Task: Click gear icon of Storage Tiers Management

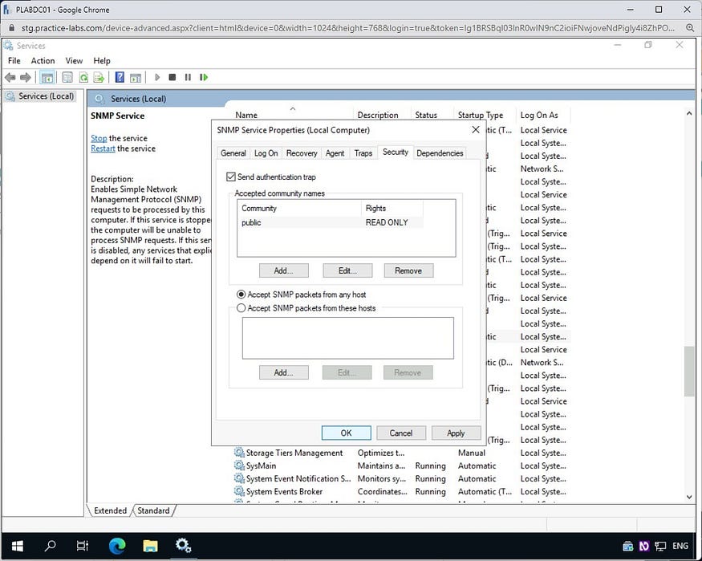Action: point(239,453)
